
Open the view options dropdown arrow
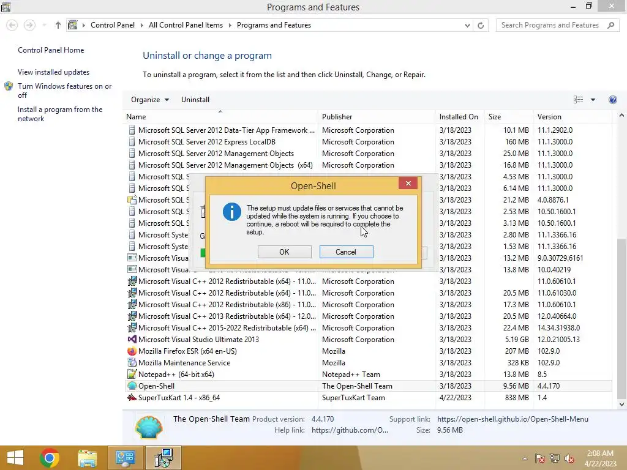[593, 100]
